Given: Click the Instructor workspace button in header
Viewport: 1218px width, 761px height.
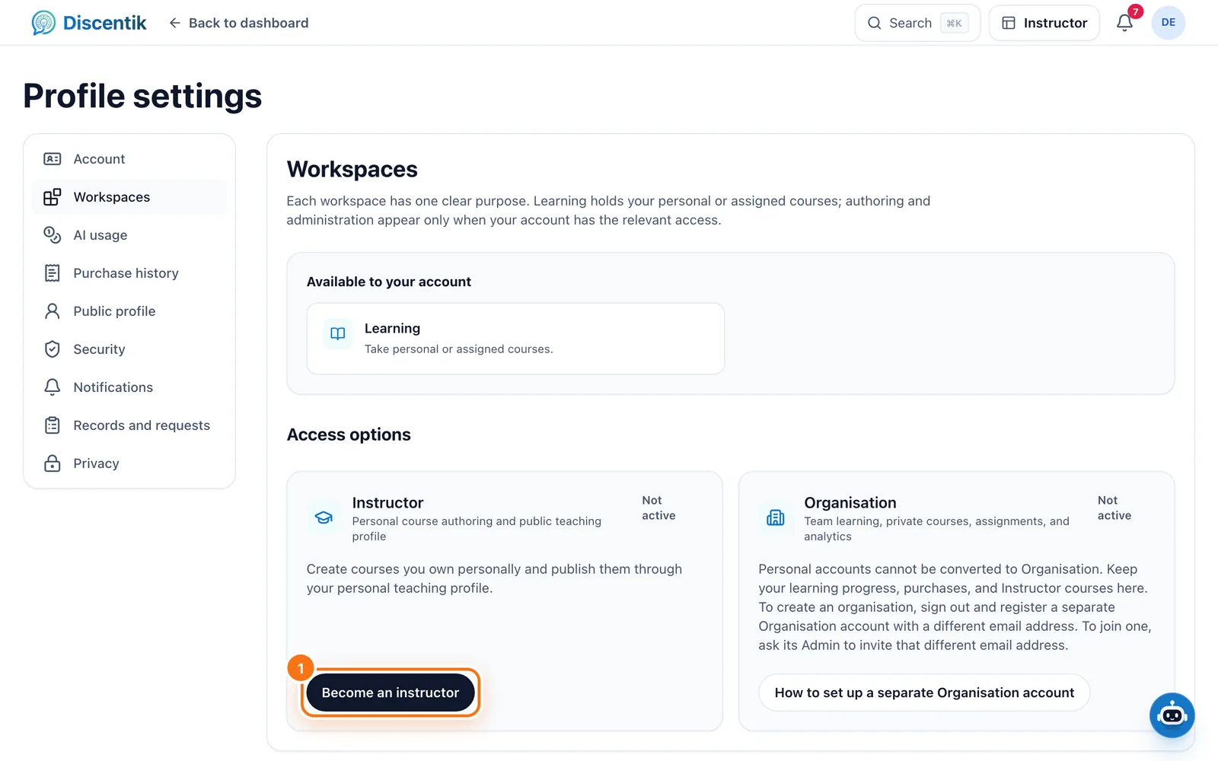Looking at the screenshot, I should tap(1044, 23).
